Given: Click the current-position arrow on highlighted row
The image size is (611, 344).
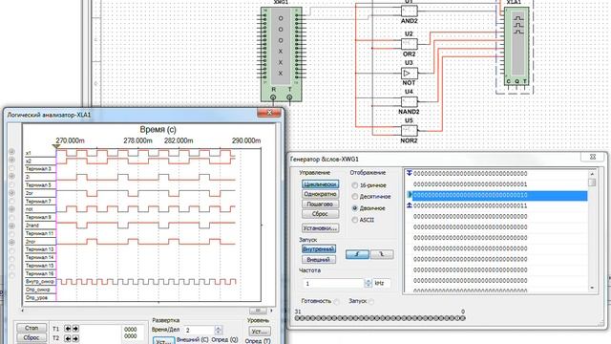Looking at the screenshot, I should [410, 194].
